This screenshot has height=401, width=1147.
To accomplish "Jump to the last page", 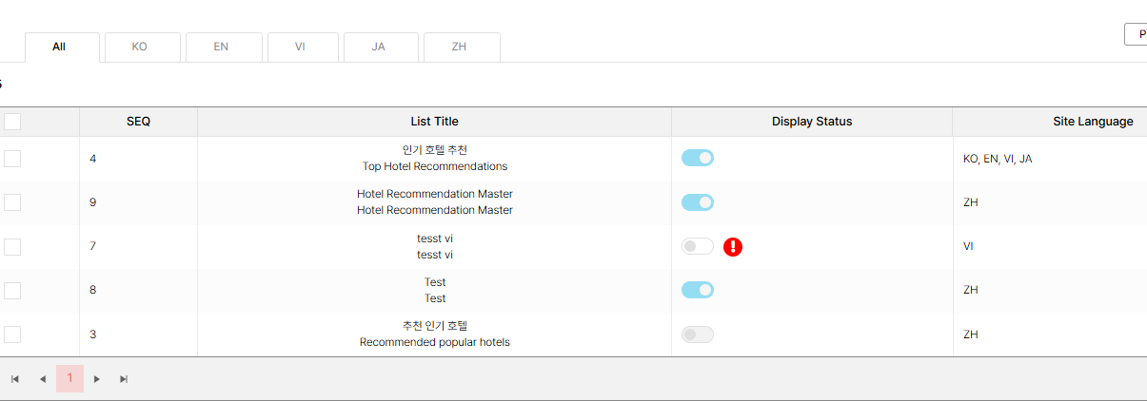I will (x=124, y=379).
